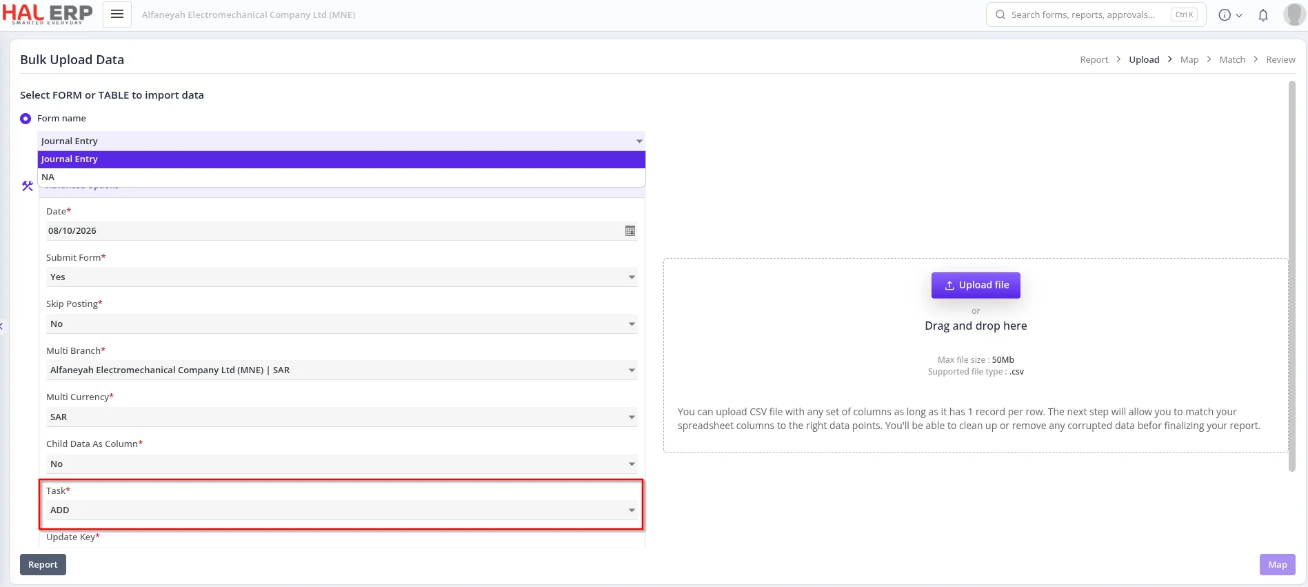Click the Report button at bottom
Viewport: 1308px width, 587px height.
(x=43, y=565)
